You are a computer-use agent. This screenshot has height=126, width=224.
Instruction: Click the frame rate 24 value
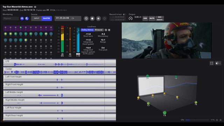click(48, 10)
